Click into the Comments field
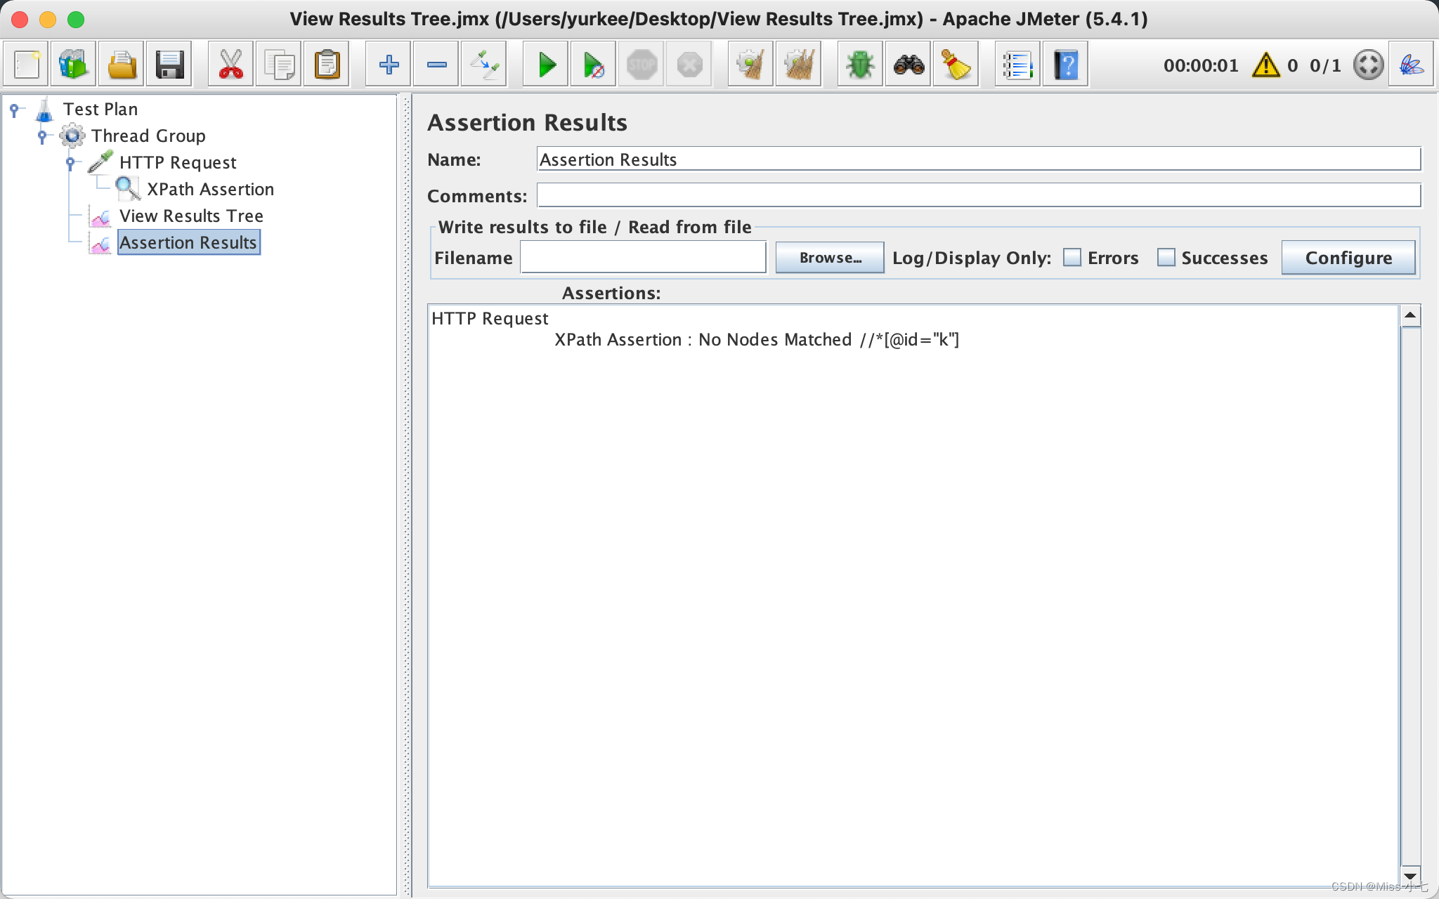Image resolution: width=1439 pixels, height=899 pixels. [x=979, y=195]
